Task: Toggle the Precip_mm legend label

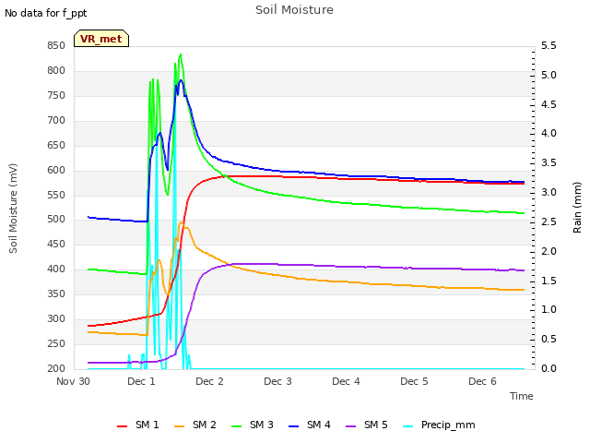Action: [x=448, y=425]
